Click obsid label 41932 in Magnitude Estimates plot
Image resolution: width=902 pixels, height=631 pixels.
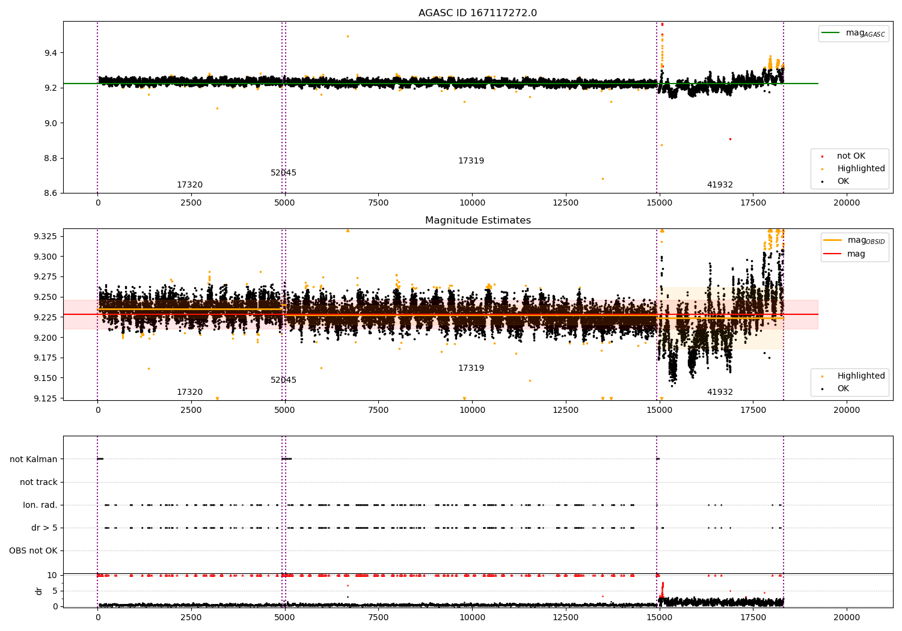coord(720,392)
